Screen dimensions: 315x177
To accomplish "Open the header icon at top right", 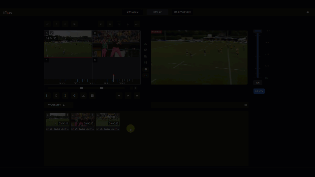I will [308, 12].
